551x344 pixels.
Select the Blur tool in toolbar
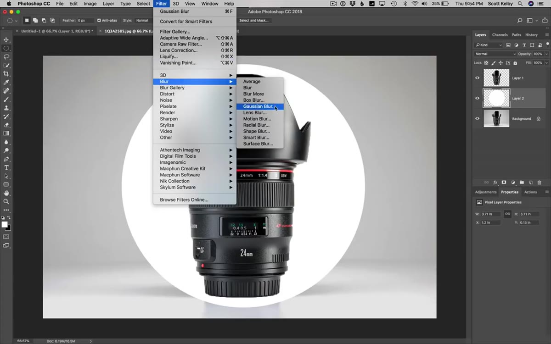6,142
